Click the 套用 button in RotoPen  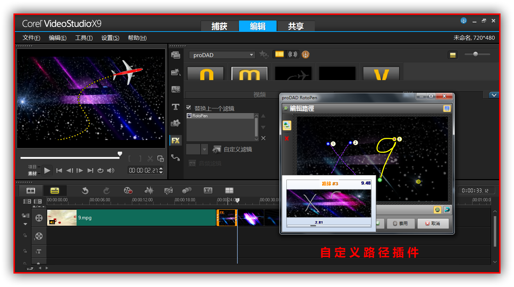[x=401, y=224]
